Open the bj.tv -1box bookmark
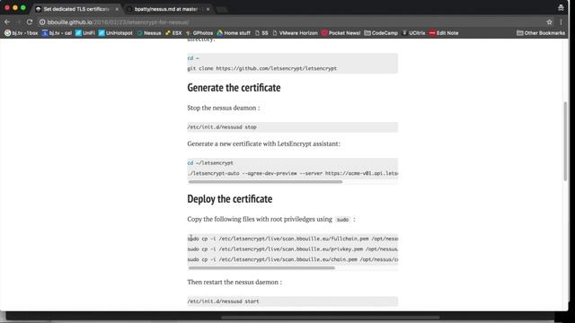The height and width of the screenshot is (323, 575). pos(22,33)
